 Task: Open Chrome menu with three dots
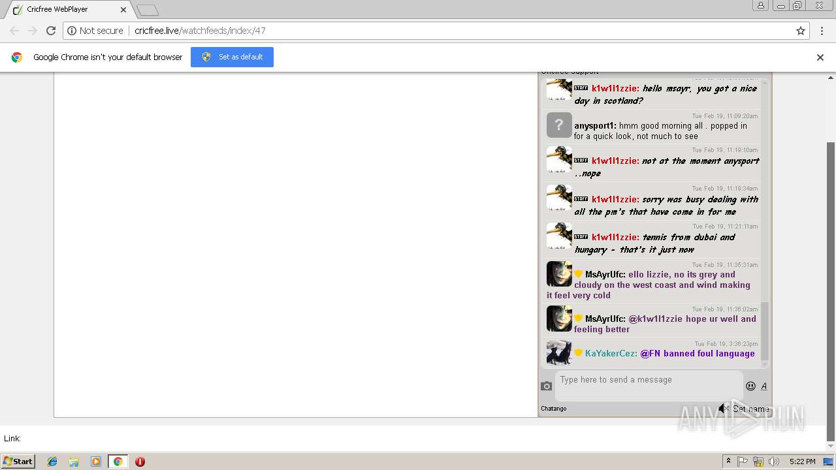822,31
